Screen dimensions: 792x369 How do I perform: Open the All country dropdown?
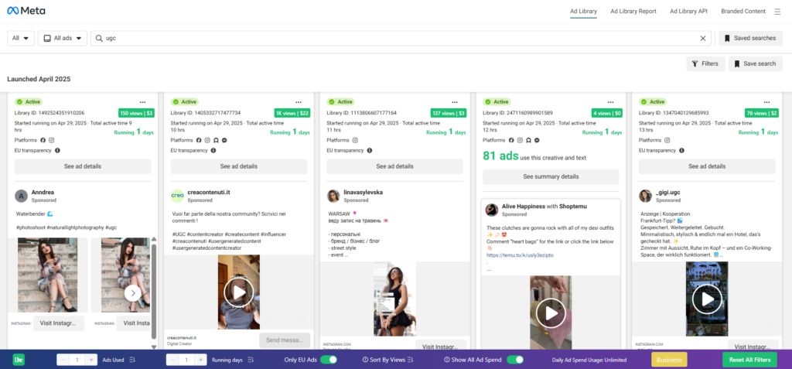pos(21,38)
